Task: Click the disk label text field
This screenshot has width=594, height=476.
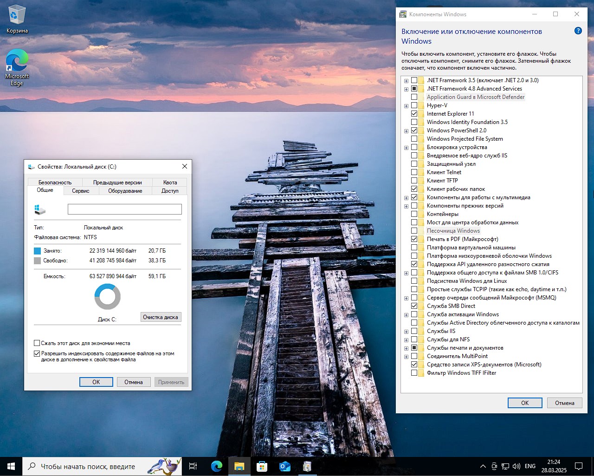Action: (x=124, y=209)
